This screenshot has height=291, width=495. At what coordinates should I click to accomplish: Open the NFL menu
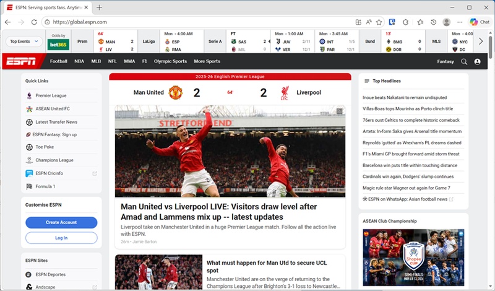pos(113,61)
